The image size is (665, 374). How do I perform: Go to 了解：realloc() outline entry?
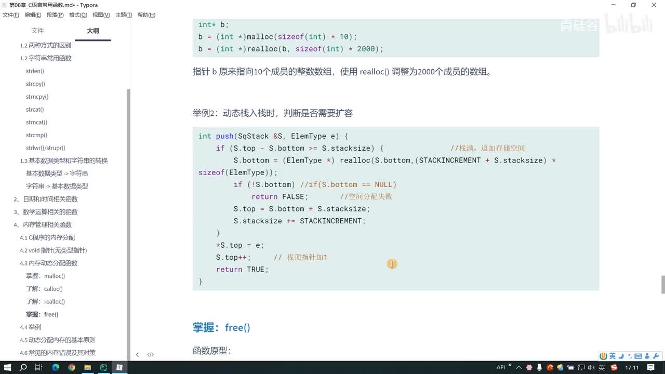pos(46,302)
